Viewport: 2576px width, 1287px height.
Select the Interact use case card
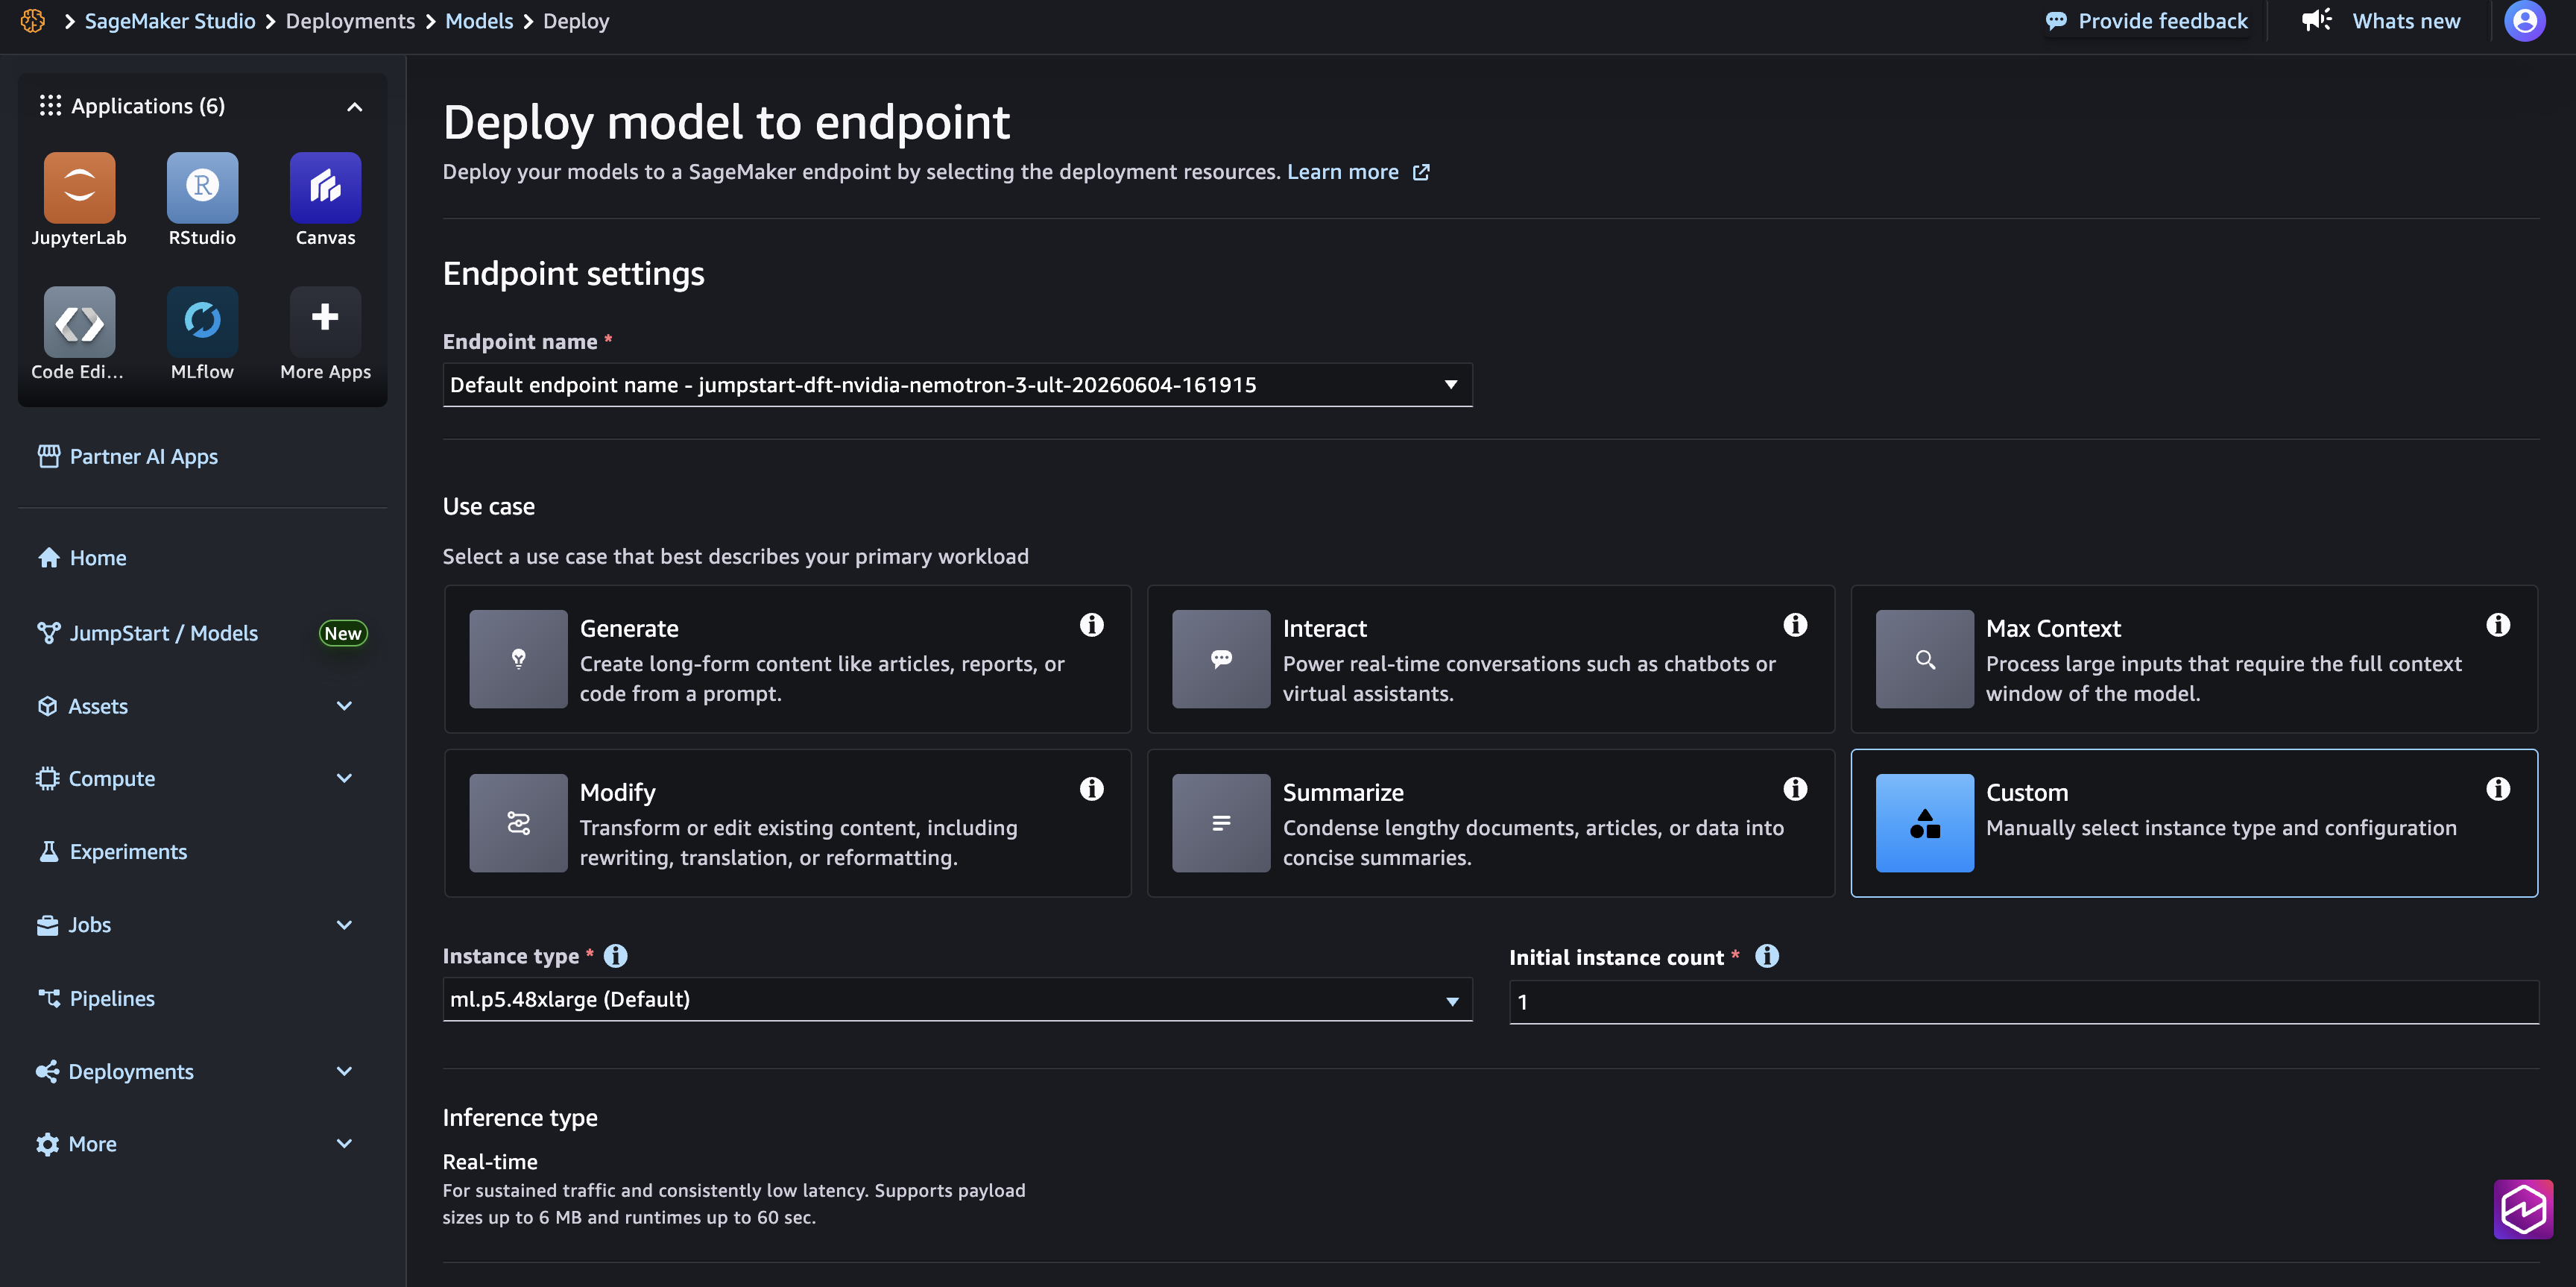click(x=1490, y=659)
